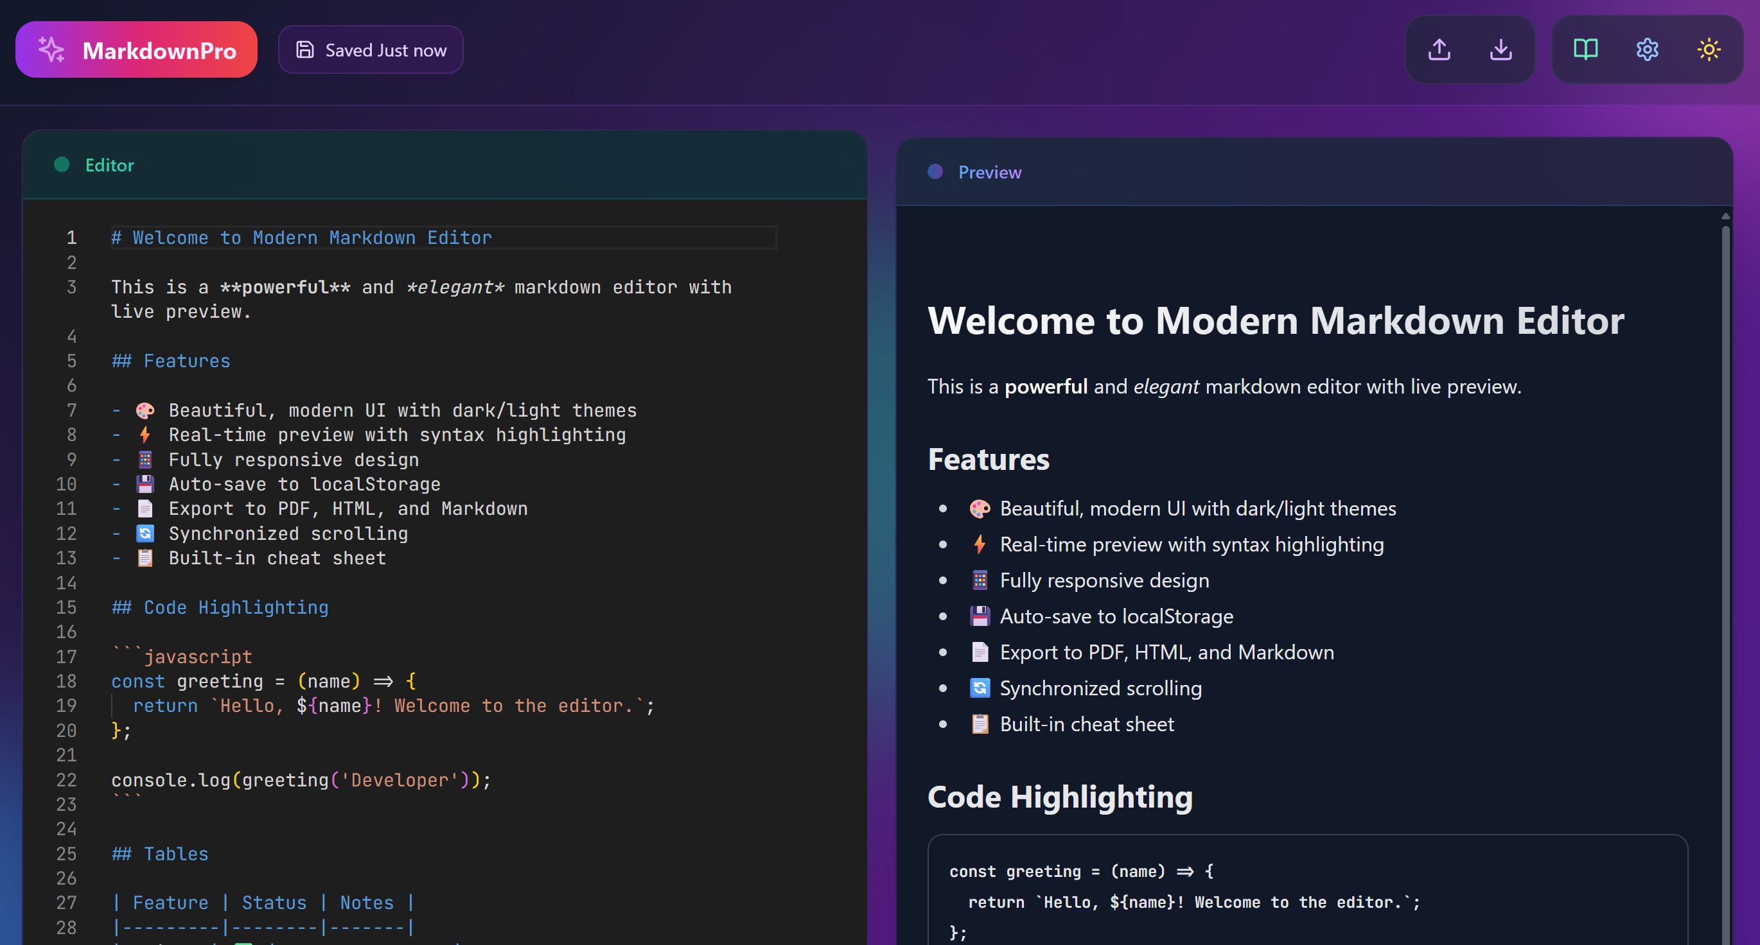The image size is (1760, 945).
Task: Click the ## Features heading in the editor
Action: (x=170, y=361)
